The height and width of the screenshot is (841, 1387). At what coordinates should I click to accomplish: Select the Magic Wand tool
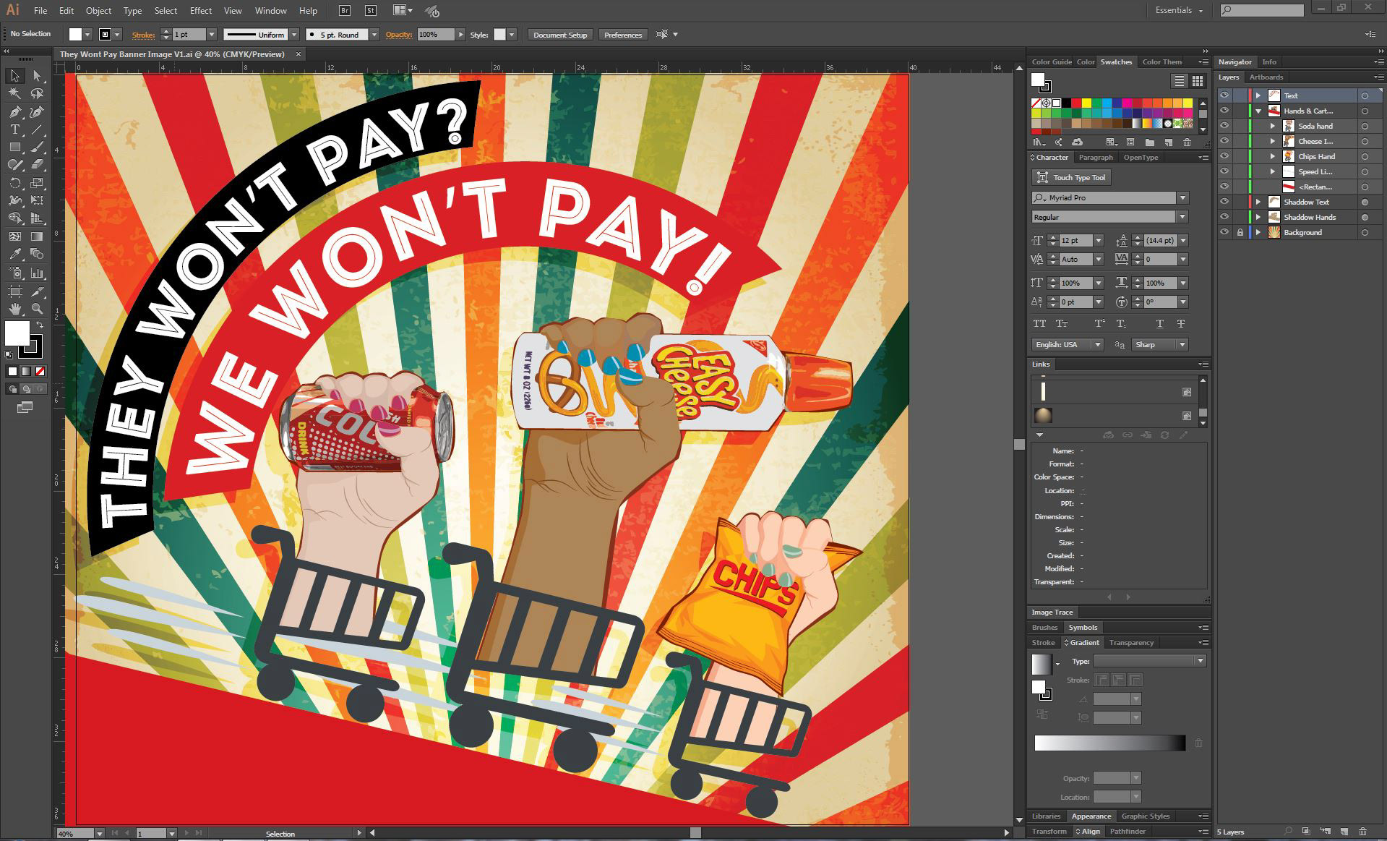coord(15,94)
